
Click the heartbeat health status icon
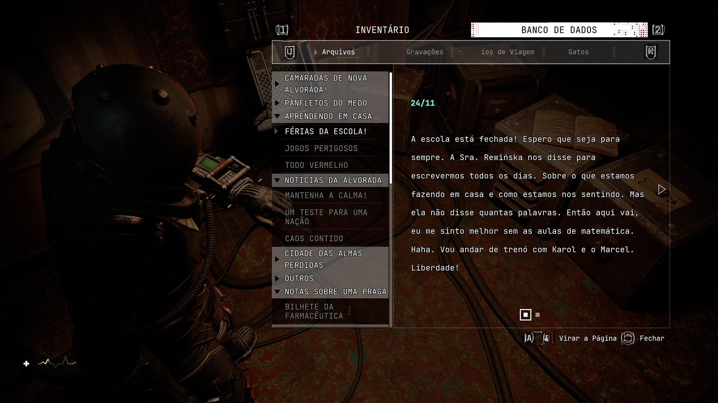(x=57, y=362)
